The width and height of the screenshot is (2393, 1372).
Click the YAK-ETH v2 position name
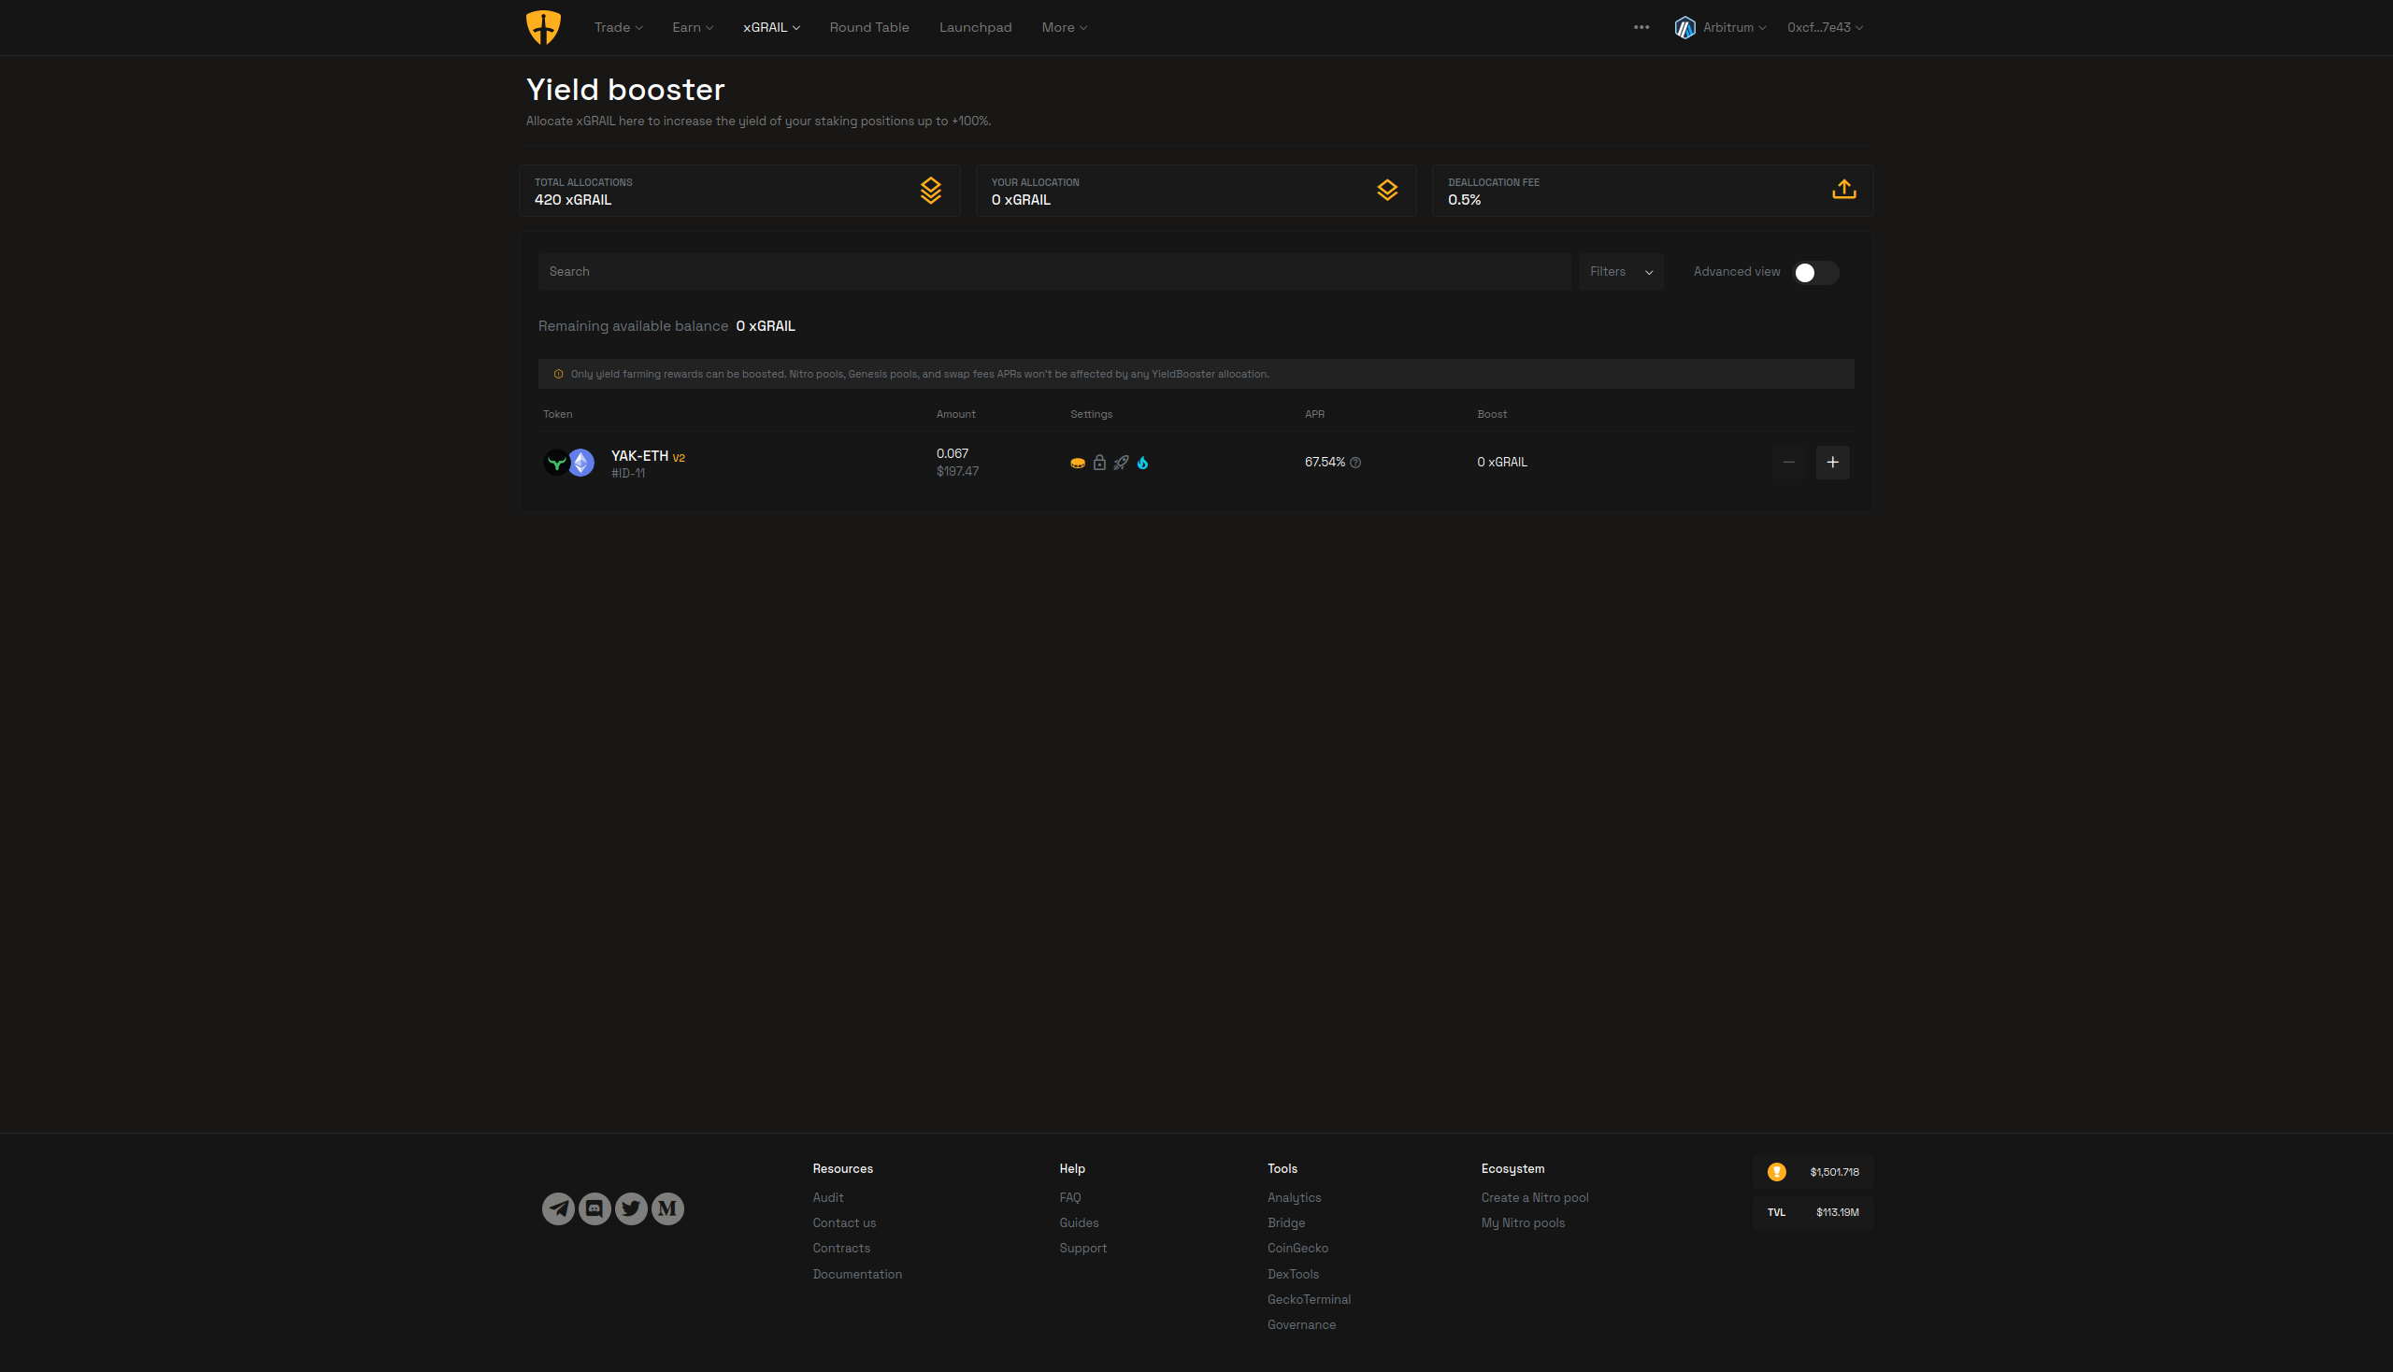648,456
